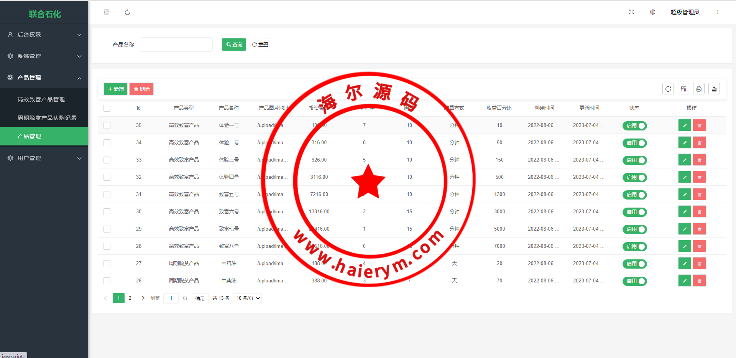Tick the select-all header checkbox
The width and height of the screenshot is (736, 358).
[107, 108]
